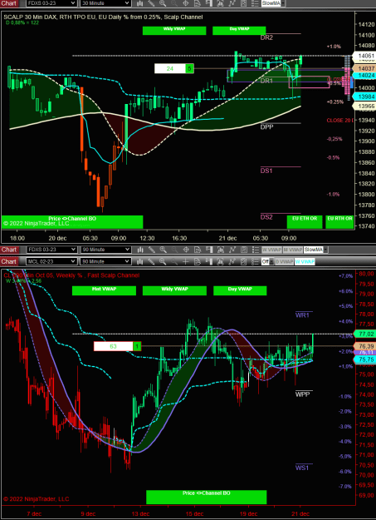
Task: Click the EU ETH OR button
Action: tap(305, 222)
